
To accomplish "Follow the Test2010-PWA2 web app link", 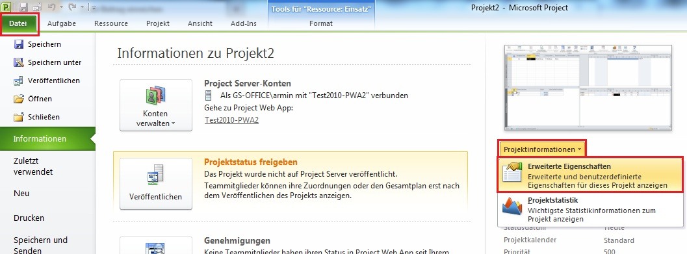I will 231,120.
